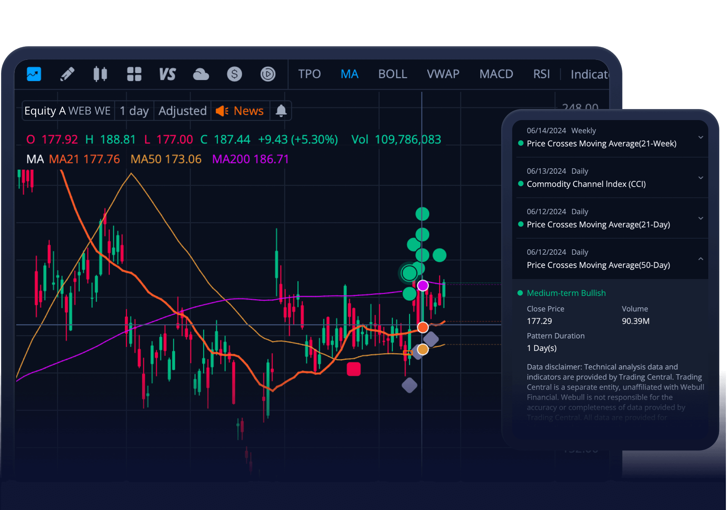This screenshot has width=727, height=510.
Task: Click the News button
Action: 240,111
